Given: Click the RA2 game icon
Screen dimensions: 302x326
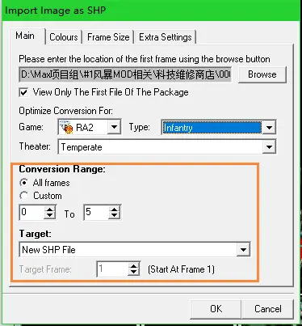Looking at the screenshot, I should coord(66,127).
